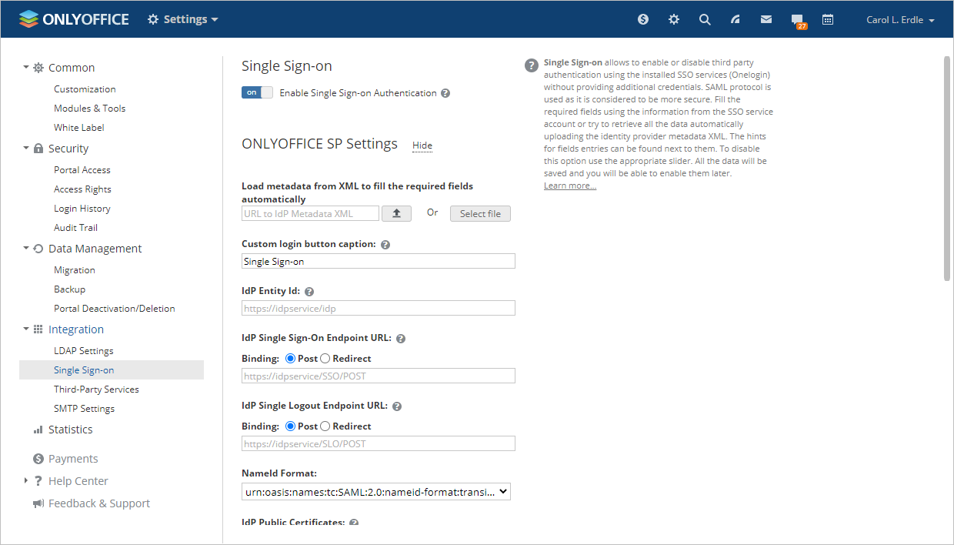Open Migration page
Viewport: 954px width, 545px height.
(x=75, y=270)
